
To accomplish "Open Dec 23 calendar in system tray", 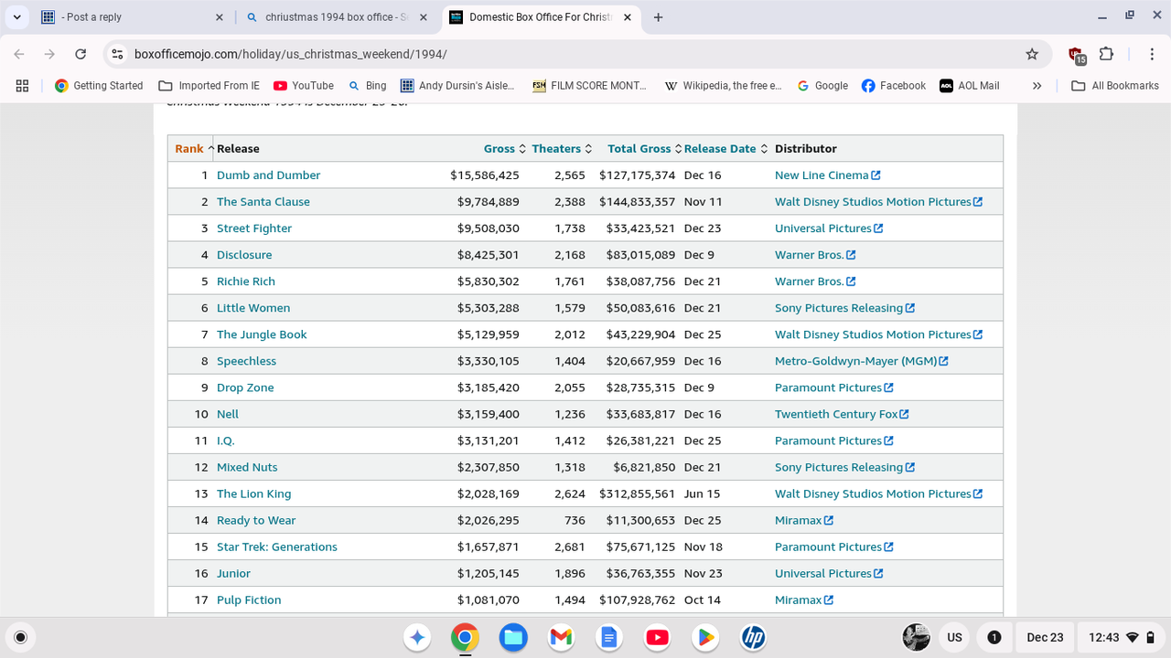I will tap(1045, 637).
